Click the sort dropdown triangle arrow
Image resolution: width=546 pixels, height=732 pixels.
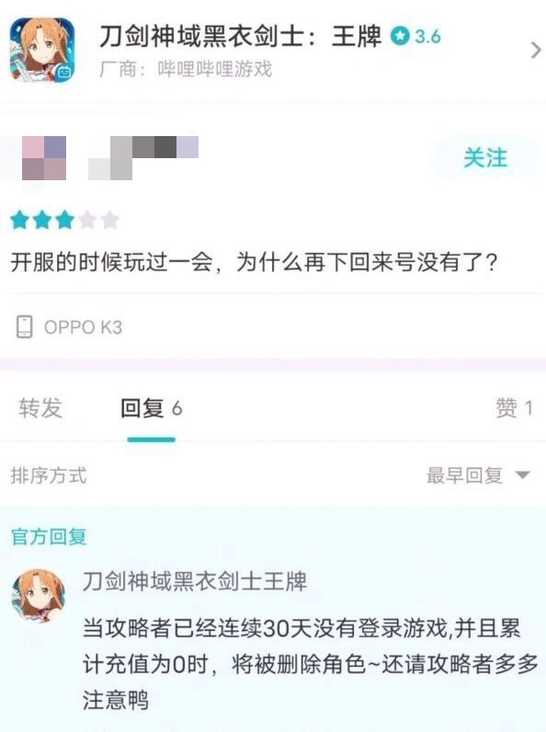tap(523, 475)
